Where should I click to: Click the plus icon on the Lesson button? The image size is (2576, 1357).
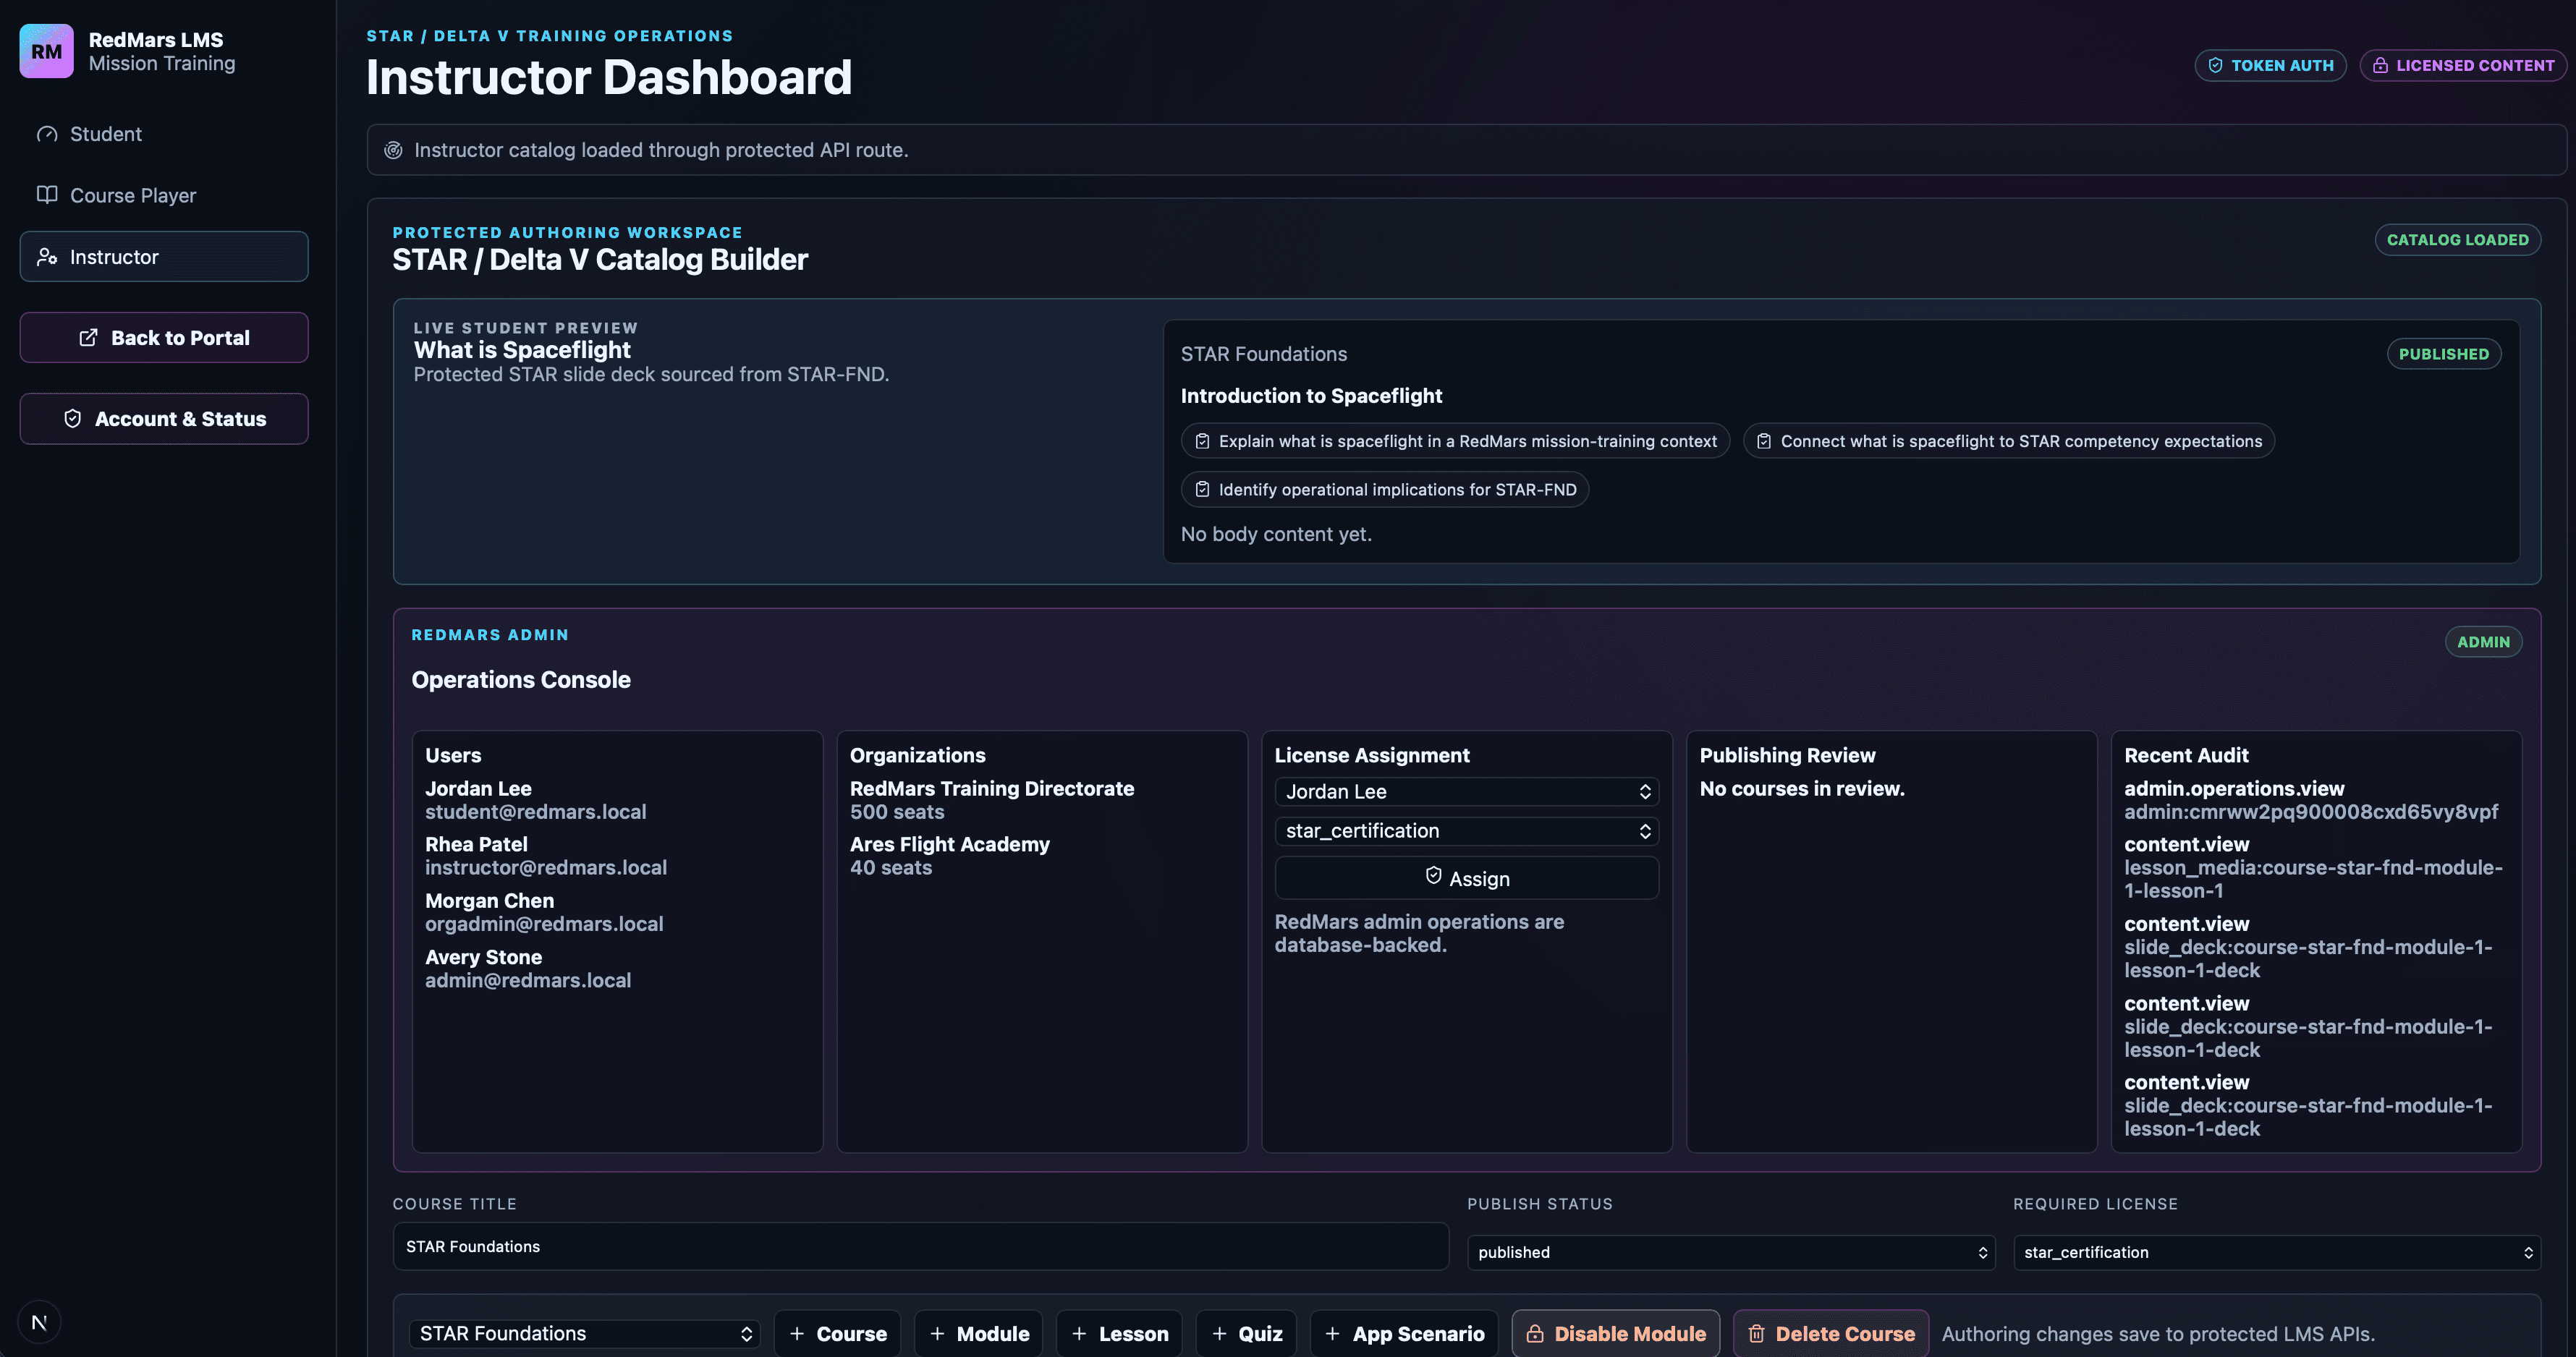(x=1079, y=1334)
